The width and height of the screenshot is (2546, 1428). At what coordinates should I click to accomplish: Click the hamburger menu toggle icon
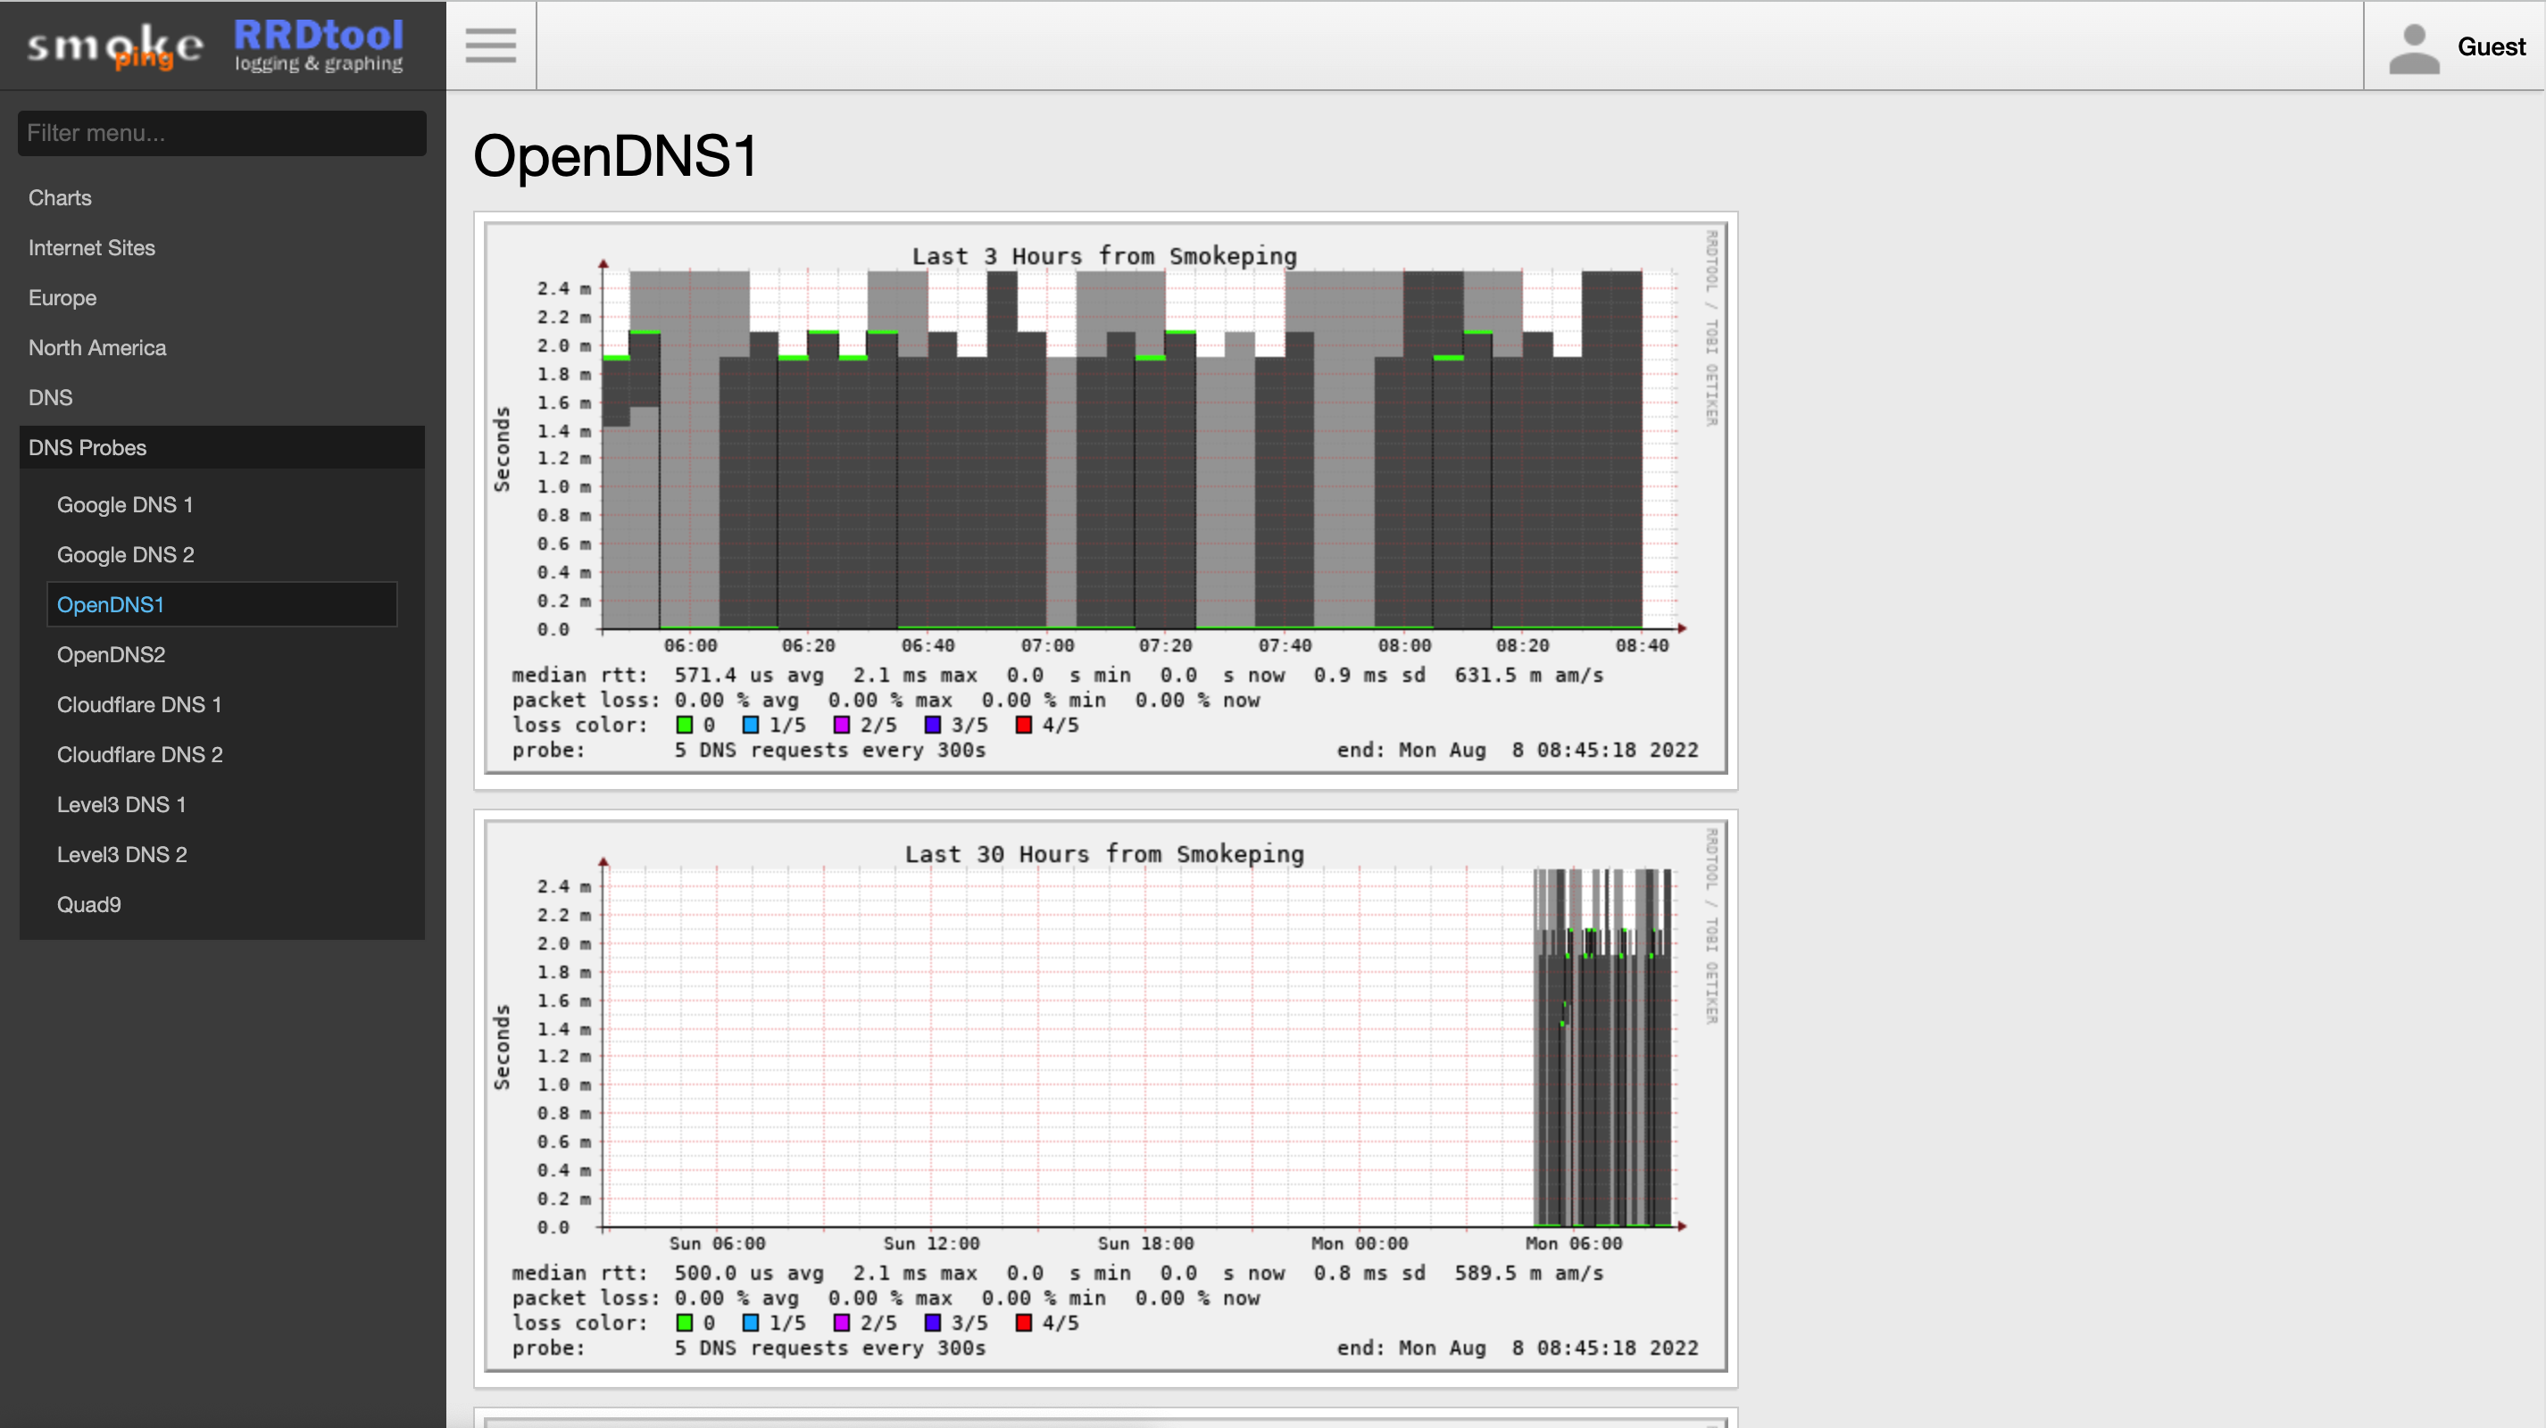click(x=490, y=46)
